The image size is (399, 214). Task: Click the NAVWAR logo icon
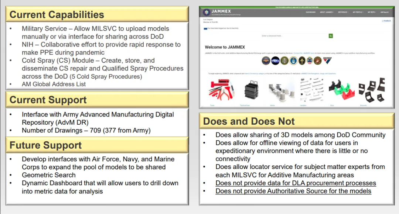coord(327,60)
